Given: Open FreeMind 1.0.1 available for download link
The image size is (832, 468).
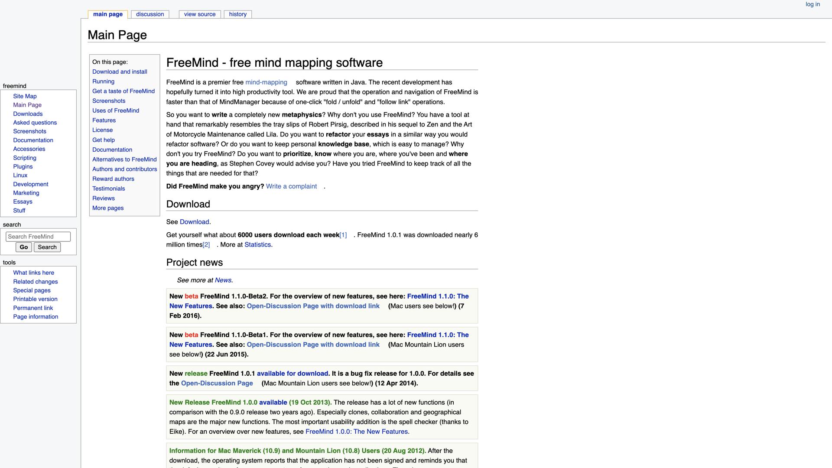Looking at the screenshot, I should tap(292, 374).
